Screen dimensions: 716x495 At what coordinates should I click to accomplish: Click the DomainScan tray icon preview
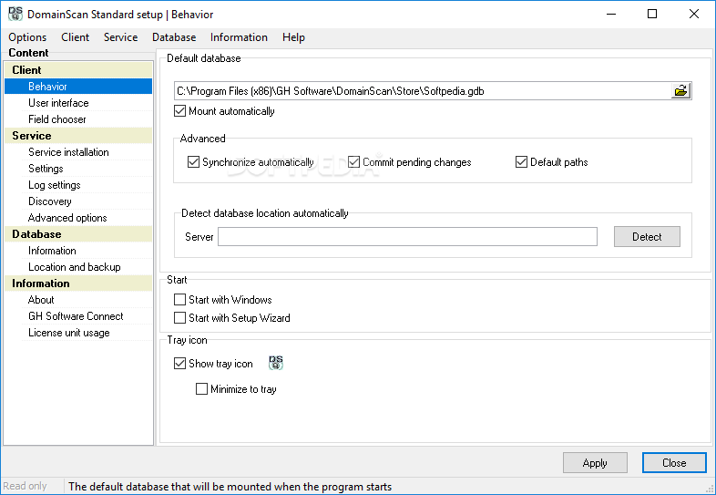coord(276,363)
